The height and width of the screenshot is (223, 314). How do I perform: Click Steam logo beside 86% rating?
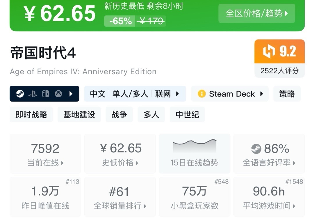tap(256, 149)
